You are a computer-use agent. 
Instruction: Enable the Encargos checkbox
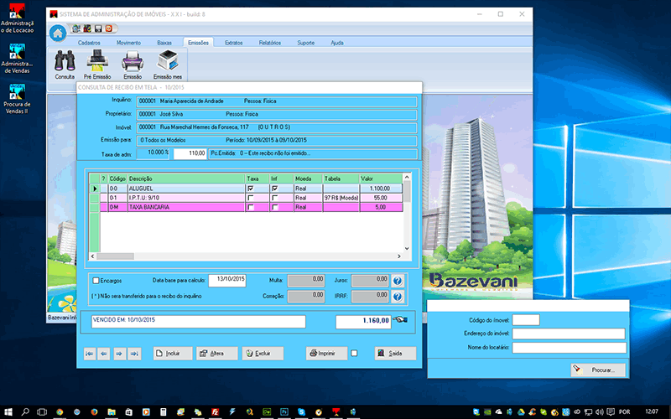point(96,281)
